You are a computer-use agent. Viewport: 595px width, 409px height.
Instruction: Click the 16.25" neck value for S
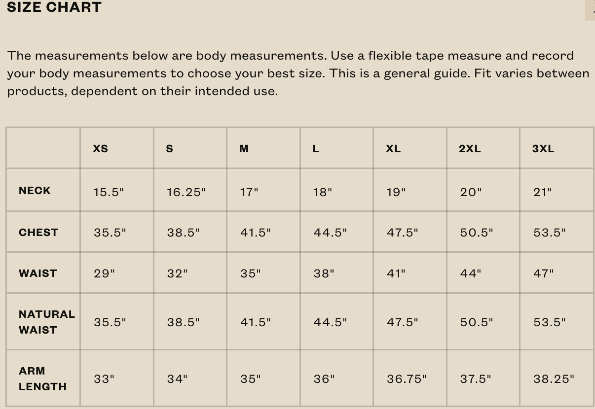tap(186, 192)
